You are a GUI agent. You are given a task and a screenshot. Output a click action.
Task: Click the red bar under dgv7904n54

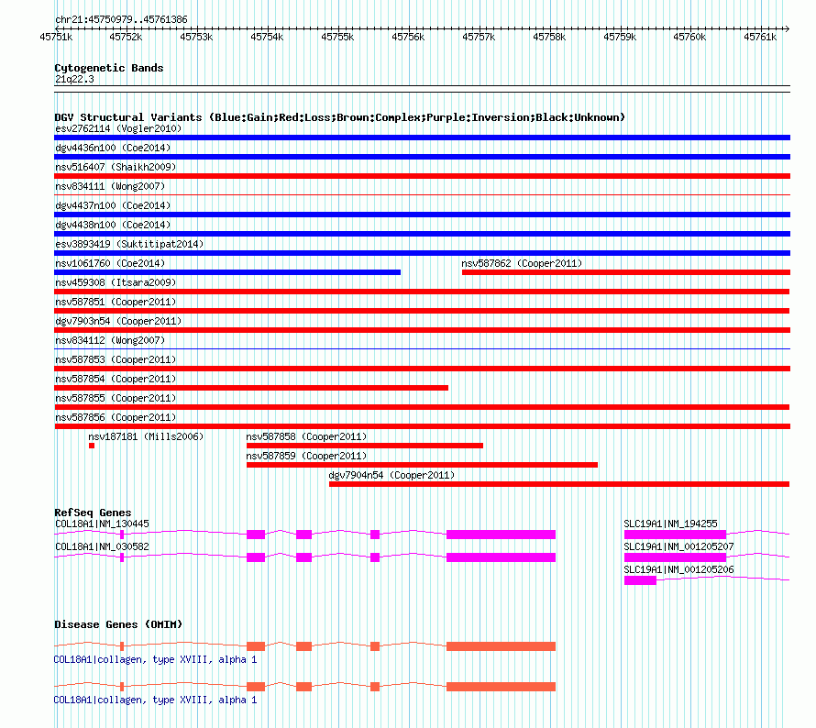tap(559, 484)
